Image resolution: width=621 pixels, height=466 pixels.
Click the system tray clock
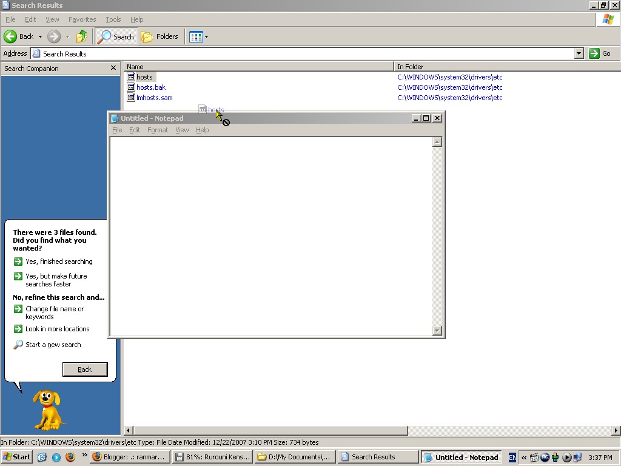[600, 458]
